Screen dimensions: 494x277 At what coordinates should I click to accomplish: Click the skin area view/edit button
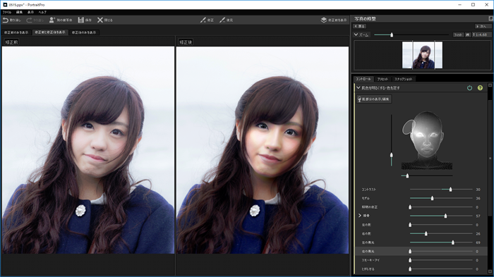point(374,99)
